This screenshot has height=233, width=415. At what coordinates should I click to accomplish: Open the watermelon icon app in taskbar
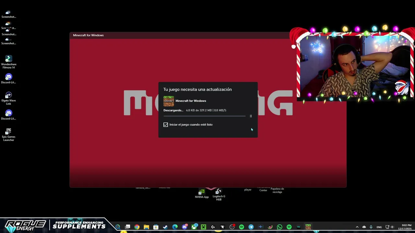[x=270, y=227]
